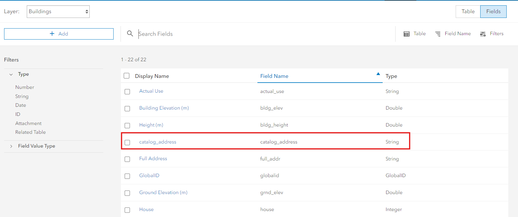Check the catalog_address row checkbox
Image resolution: width=518 pixels, height=217 pixels.
pos(127,143)
